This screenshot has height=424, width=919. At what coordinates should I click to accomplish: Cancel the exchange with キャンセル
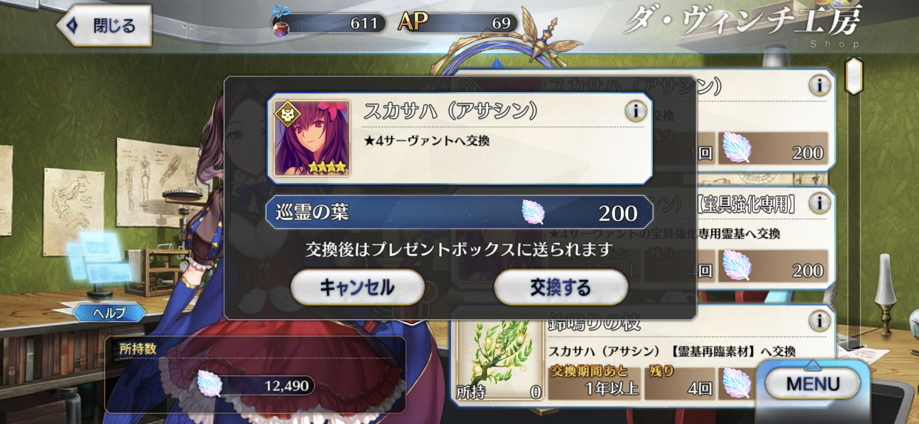(x=357, y=288)
